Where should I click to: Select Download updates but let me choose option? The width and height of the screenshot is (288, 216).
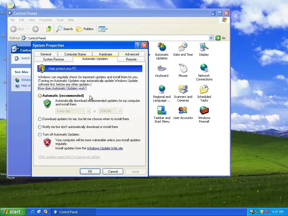tap(40, 119)
